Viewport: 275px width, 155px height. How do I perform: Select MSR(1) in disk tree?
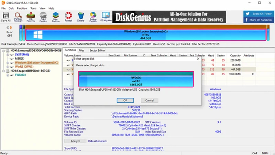tap(20, 59)
